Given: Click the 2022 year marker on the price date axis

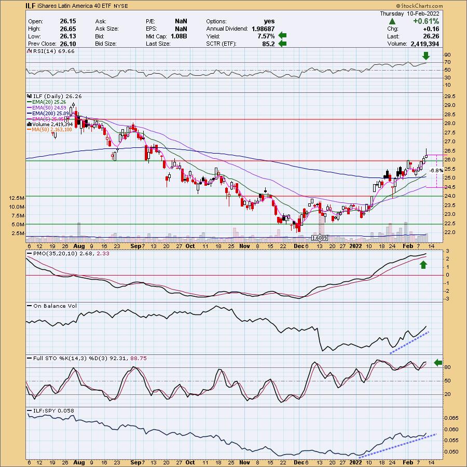Looking at the screenshot, I should (355, 246).
